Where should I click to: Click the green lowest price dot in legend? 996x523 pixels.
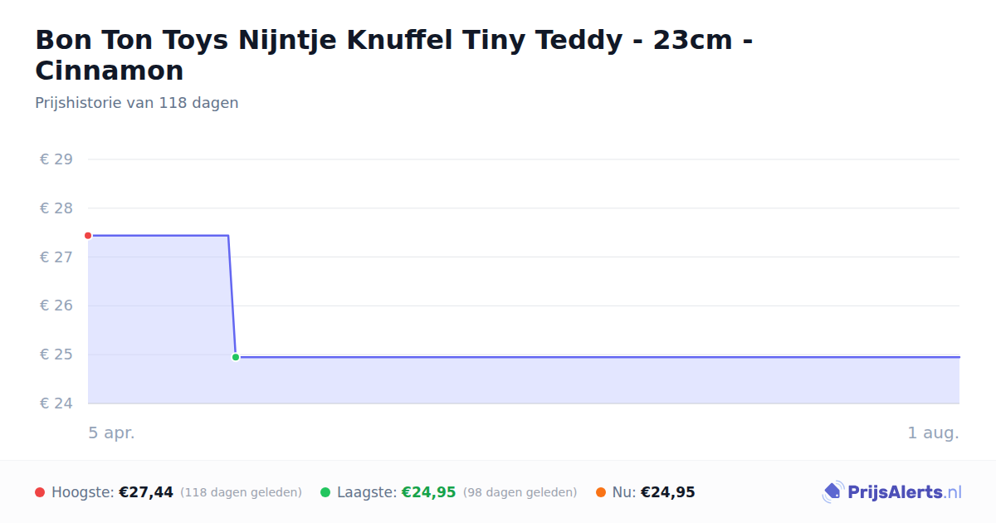[x=325, y=492]
